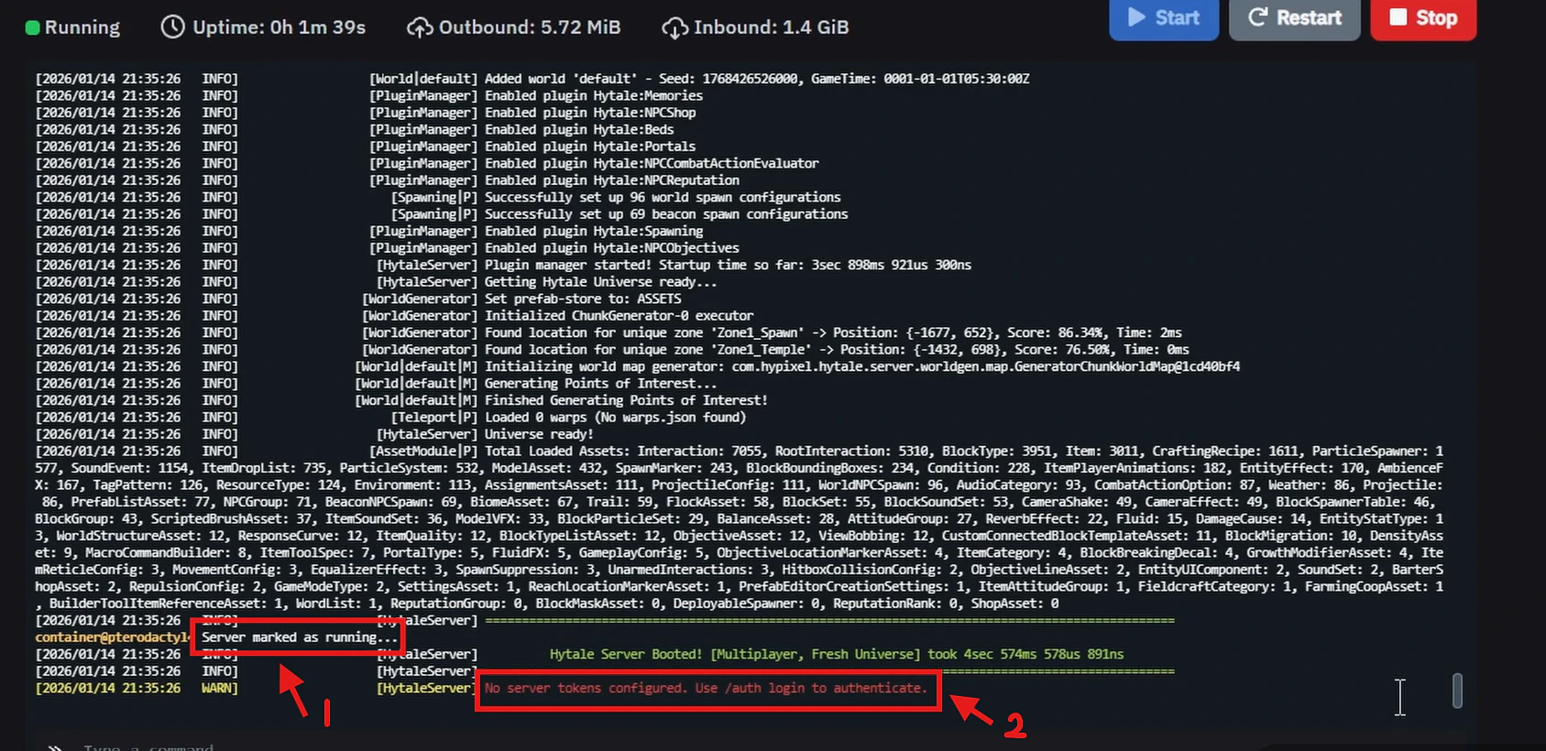The image size is (1546, 751).
Task: Select "69 beacon spawn configurations" log message
Action: (x=666, y=214)
